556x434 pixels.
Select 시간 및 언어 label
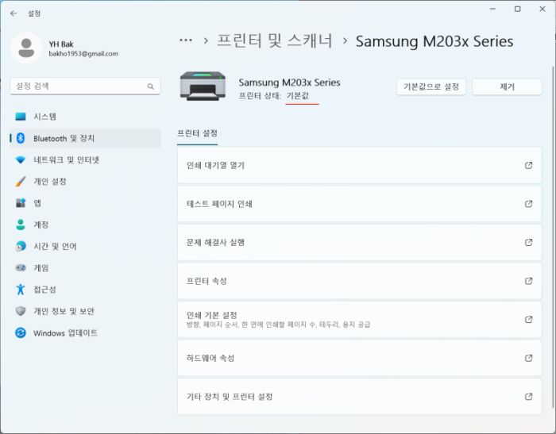point(55,246)
